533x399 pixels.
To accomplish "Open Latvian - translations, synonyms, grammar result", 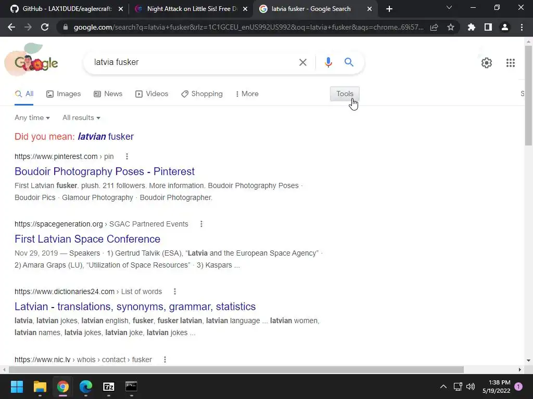I will 135,307.
